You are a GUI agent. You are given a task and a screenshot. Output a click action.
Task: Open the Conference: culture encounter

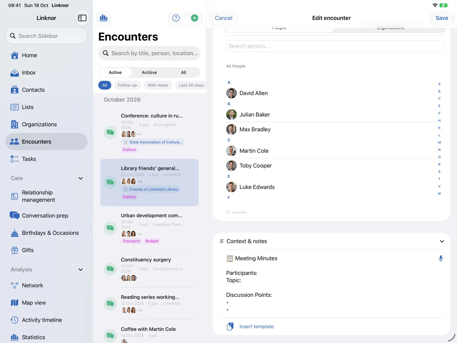coord(150,133)
